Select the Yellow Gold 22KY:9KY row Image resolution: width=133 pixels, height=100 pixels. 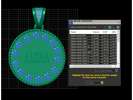coord(93,52)
